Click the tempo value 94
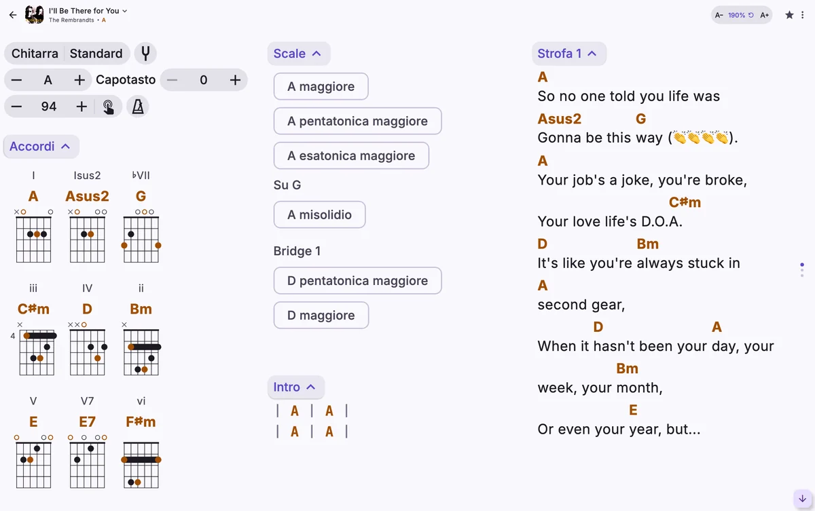 tap(49, 107)
